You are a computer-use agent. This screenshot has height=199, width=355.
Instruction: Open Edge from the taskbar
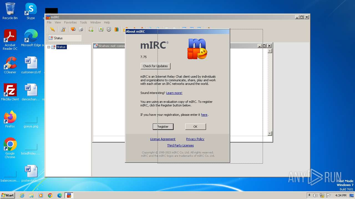pyautogui.click(x=60, y=195)
